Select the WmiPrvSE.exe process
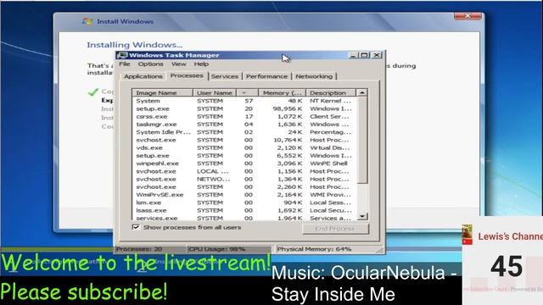543x305 pixels. click(244, 195)
